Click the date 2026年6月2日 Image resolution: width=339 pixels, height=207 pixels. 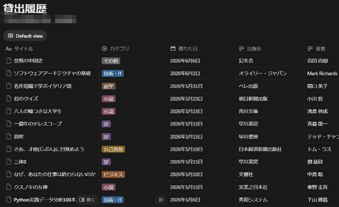[x=185, y=74]
